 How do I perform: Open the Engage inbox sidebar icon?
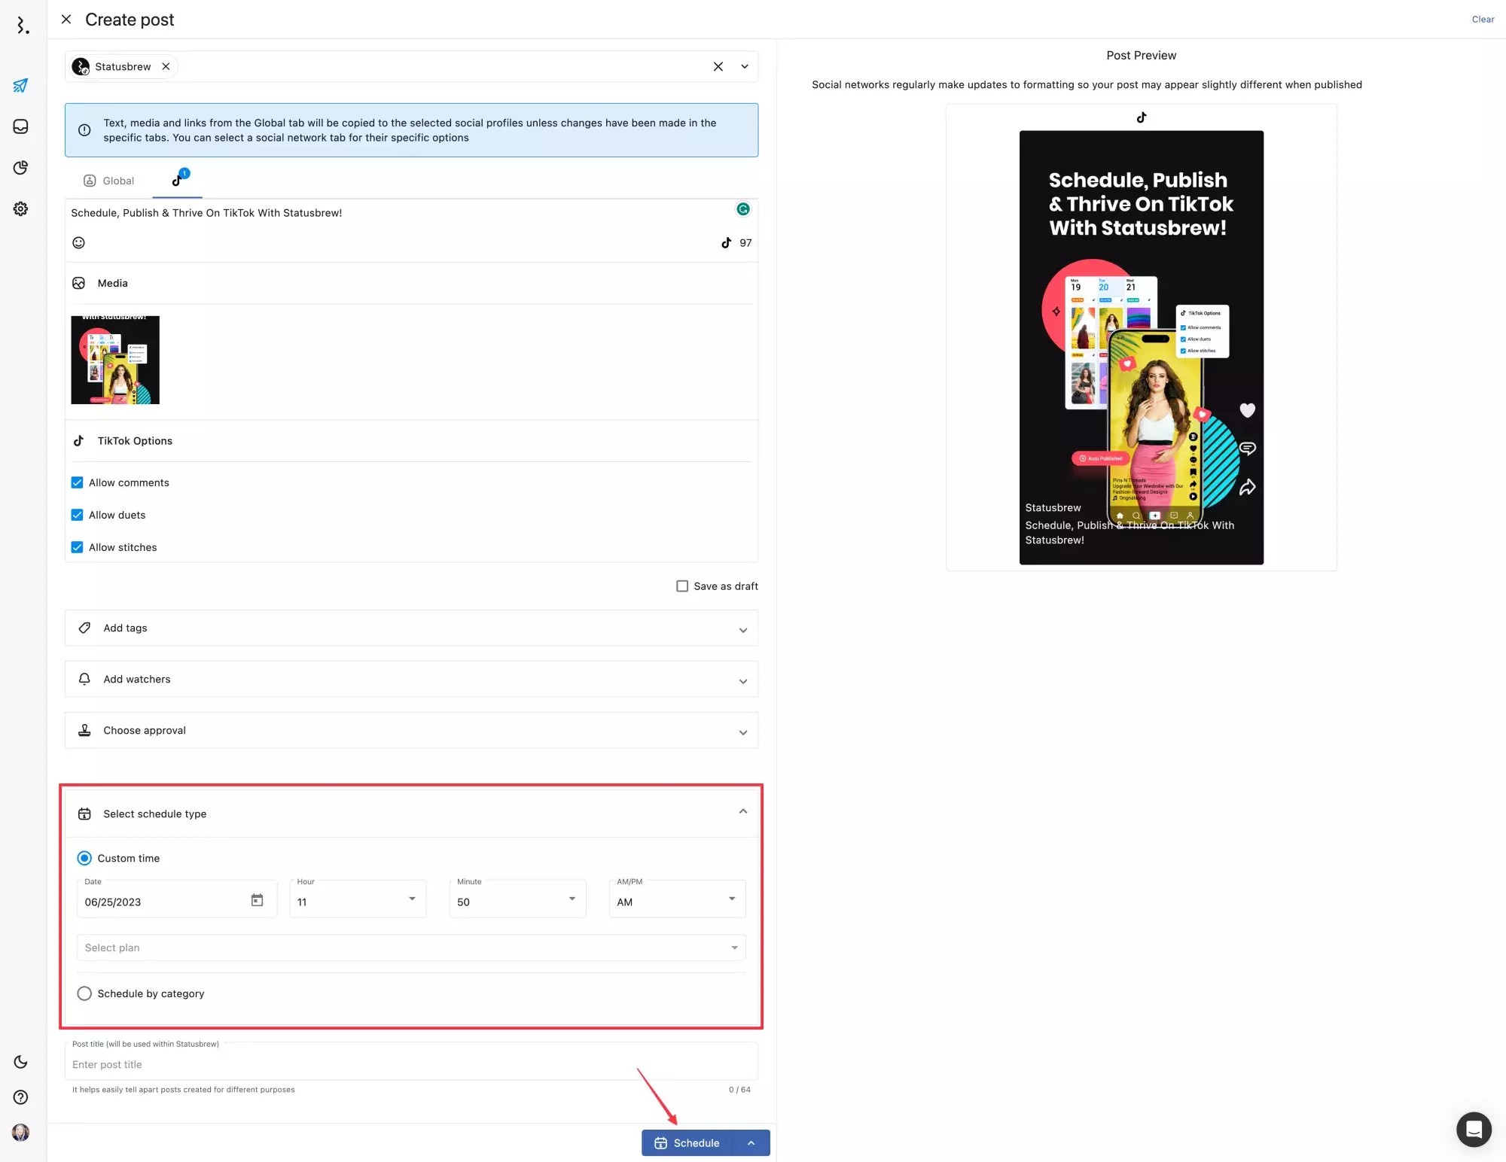click(x=20, y=126)
